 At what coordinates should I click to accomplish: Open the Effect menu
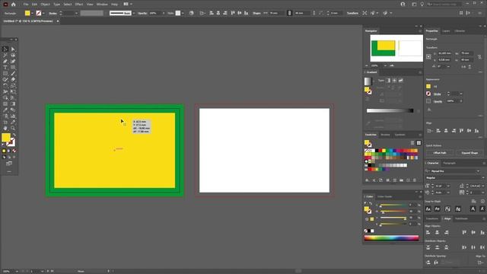(79, 5)
